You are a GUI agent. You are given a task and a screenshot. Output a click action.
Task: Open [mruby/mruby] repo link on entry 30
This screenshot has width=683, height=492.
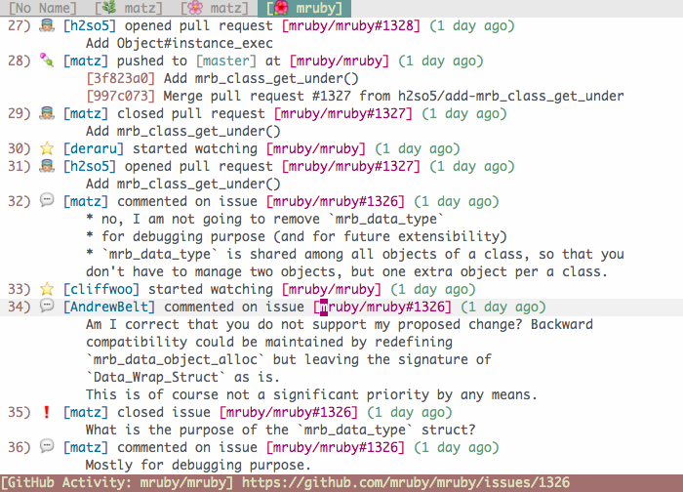(x=316, y=149)
